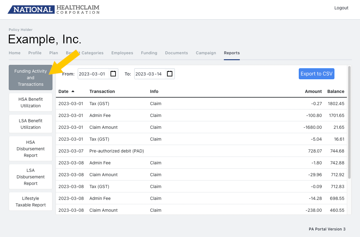Select the balance 744.68
This screenshot has width=360, height=237.
click(x=337, y=151)
